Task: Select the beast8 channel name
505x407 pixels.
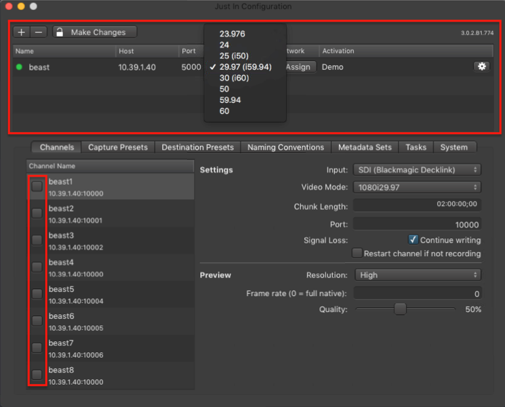Action: pyautogui.click(x=61, y=370)
